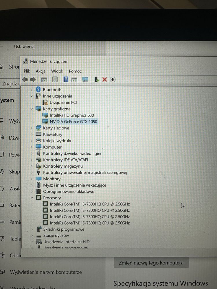Select Składniki programowe label
The height and width of the screenshot is (289, 217).
pos(64,229)
